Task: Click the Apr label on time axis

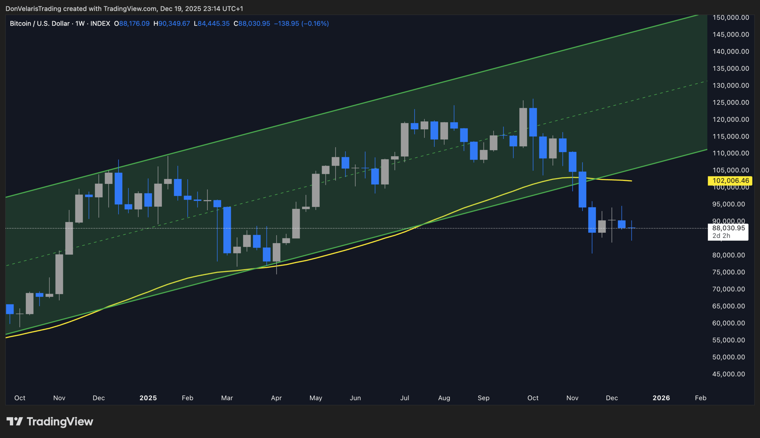Action: click(x=276, y=398)
